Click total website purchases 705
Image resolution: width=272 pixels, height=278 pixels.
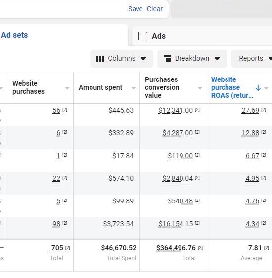[57, 248]
